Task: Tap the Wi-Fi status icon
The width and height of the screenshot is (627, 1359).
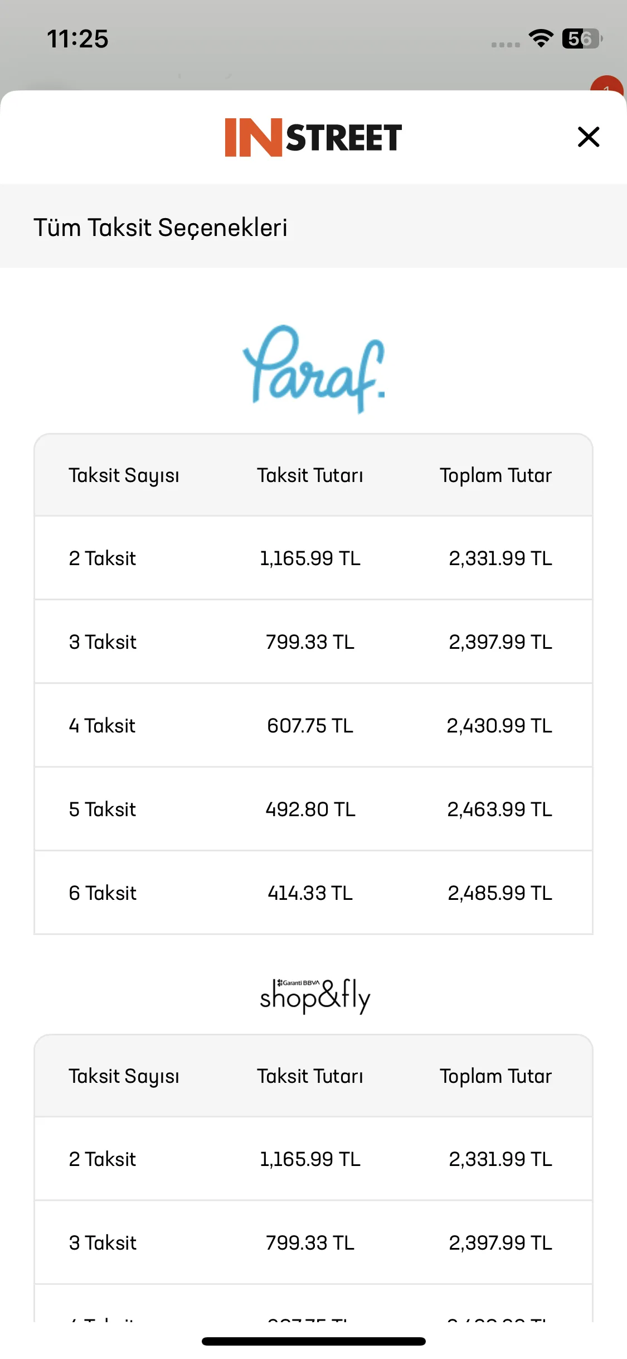Action: point(541,38)
